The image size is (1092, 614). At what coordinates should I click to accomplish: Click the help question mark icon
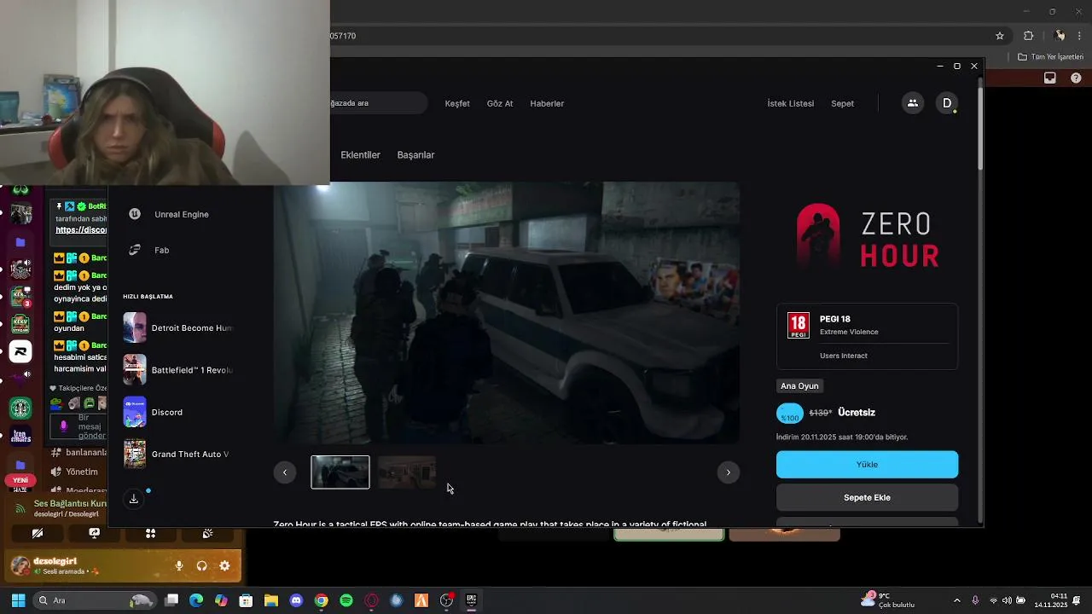coord(1076,78)
